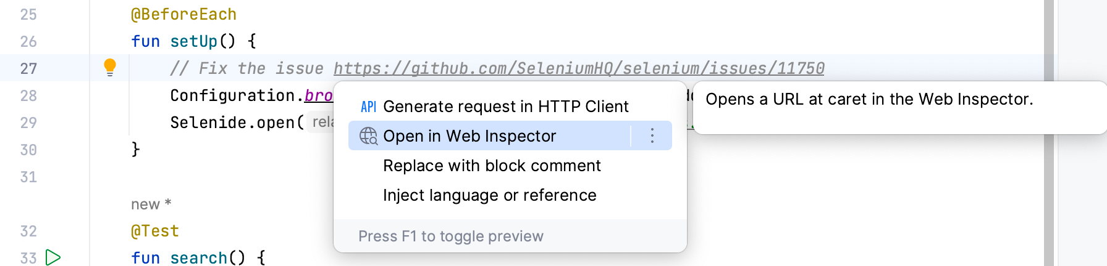Click the globe Web Inspector icon
Image resolution: width=1107 pixels, height=266 pixels.
click(x=368, y=136)
